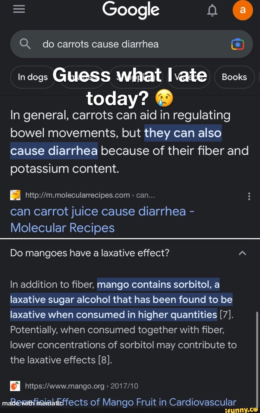Select the Books filter chip
The height and width of the screenshot is (413, 260).
pos(234,77)
